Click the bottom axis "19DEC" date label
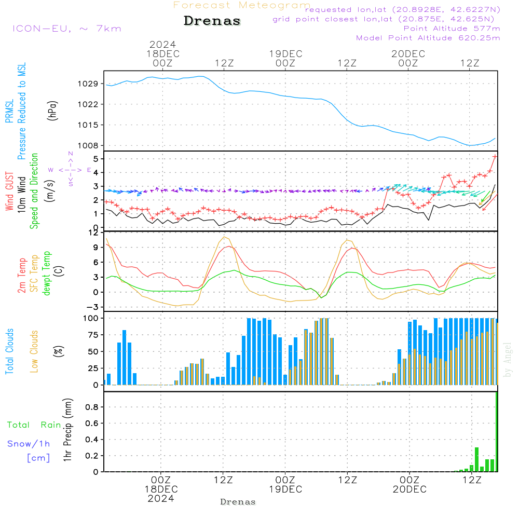Viewport: 519px width, 519px height. 285,489
